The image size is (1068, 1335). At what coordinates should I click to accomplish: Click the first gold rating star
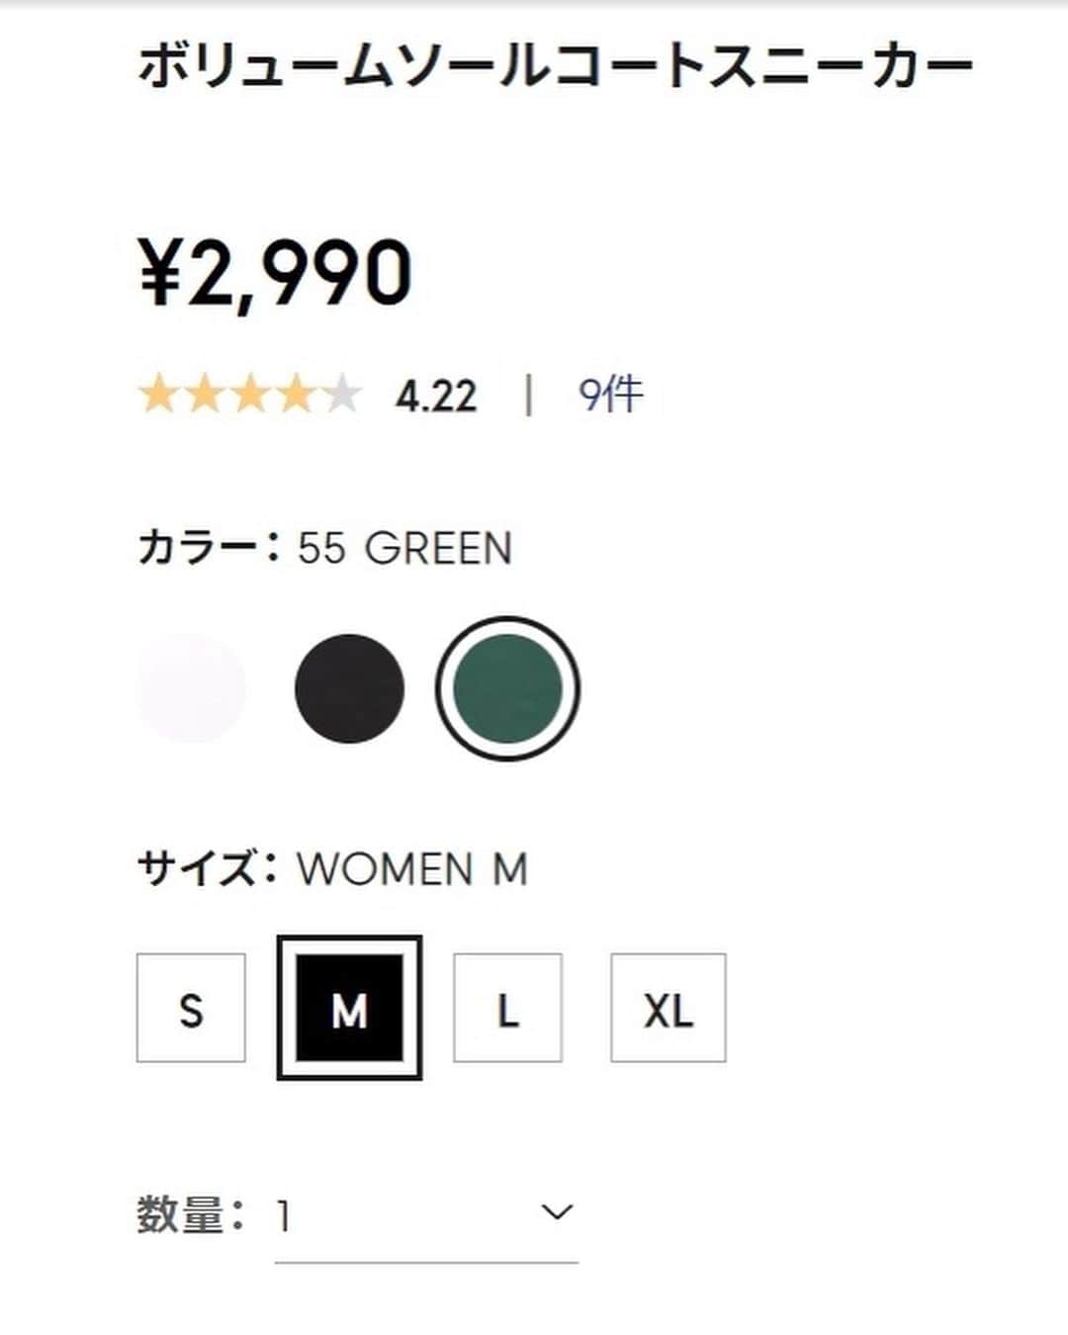point(158,395)
